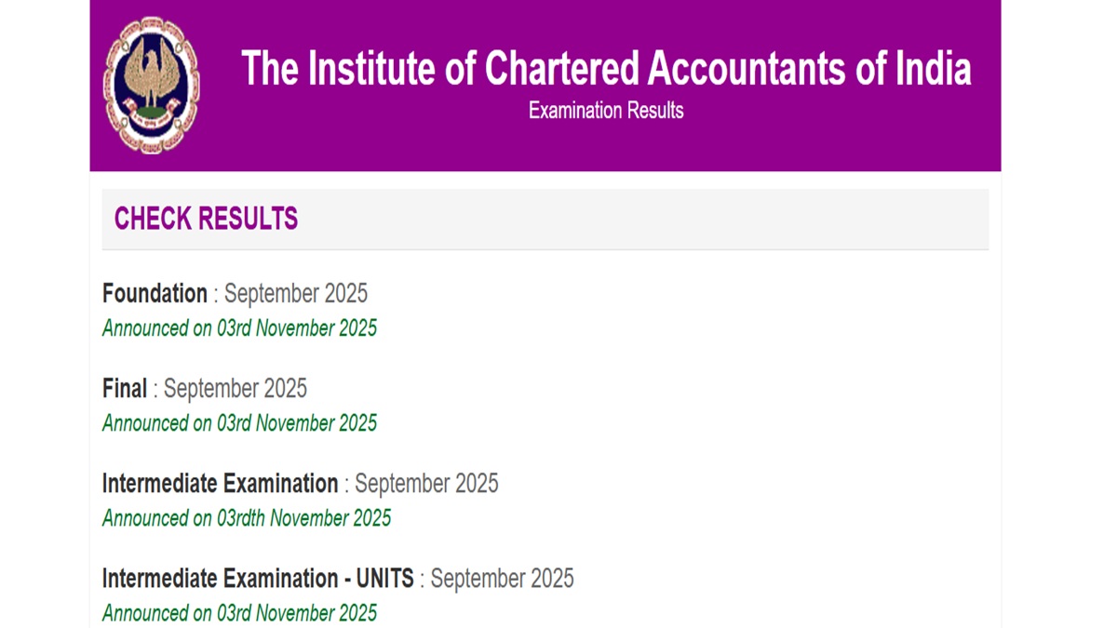Click the CHECK RESULTS heading
Image resolution: width=1117 pixels, height=628 pixels.
pos(206,219)
